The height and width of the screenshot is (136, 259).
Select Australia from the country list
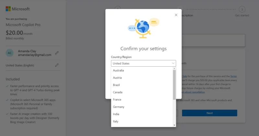(x=142, y=70)
